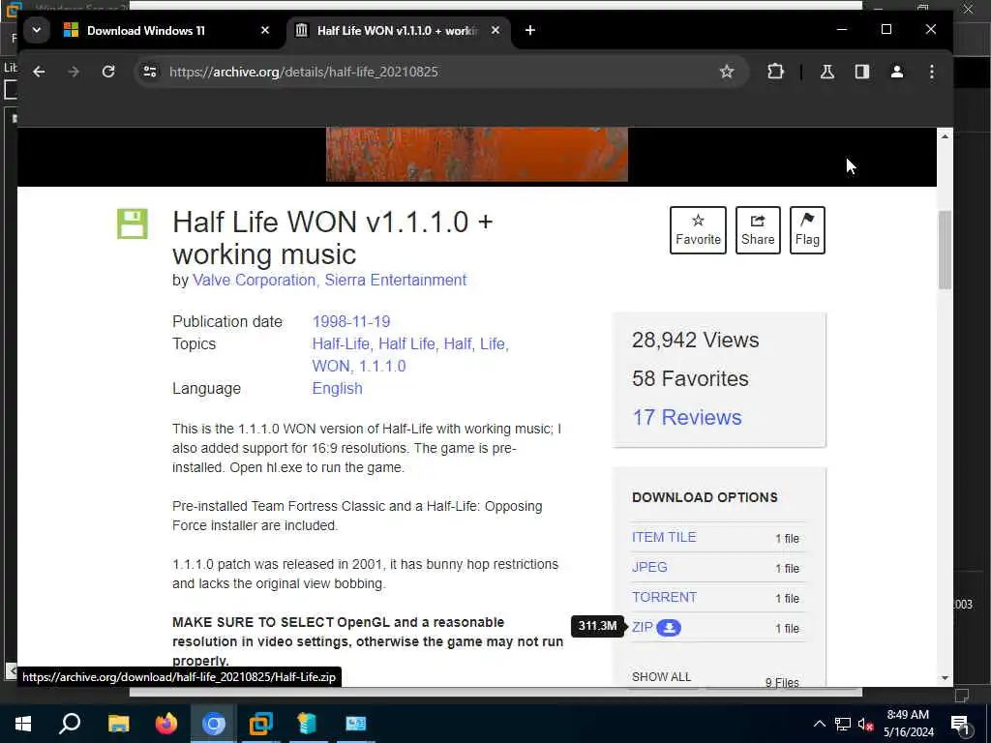Open the Half-Life topic link

point(341,343)
